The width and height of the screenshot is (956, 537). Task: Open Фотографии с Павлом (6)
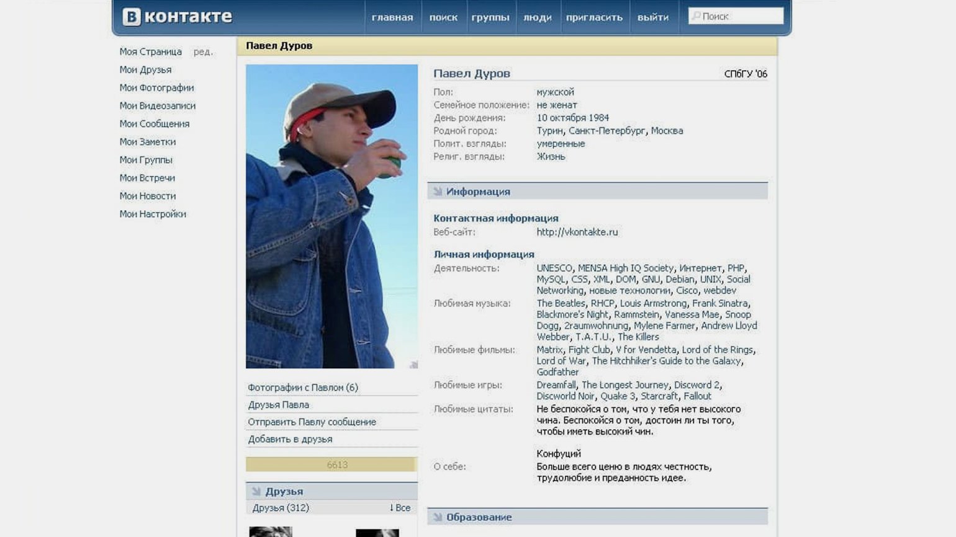(303, 388)
